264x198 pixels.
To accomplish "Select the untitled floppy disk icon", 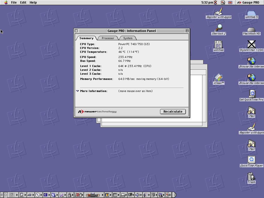I will pyautogui.click(x=219, y=46).
